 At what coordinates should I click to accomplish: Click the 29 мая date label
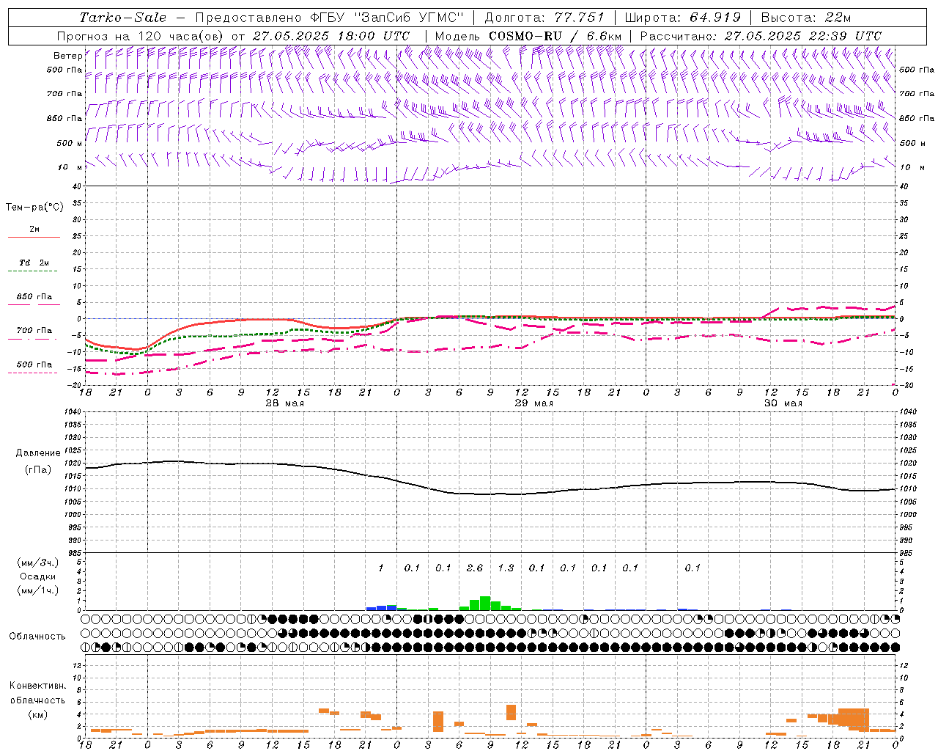pyautogui.click(x=534, y=403)
